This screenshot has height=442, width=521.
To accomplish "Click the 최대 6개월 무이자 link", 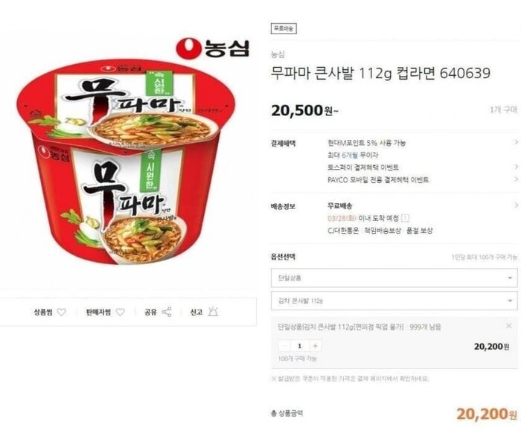I will [x=353, y=155].
